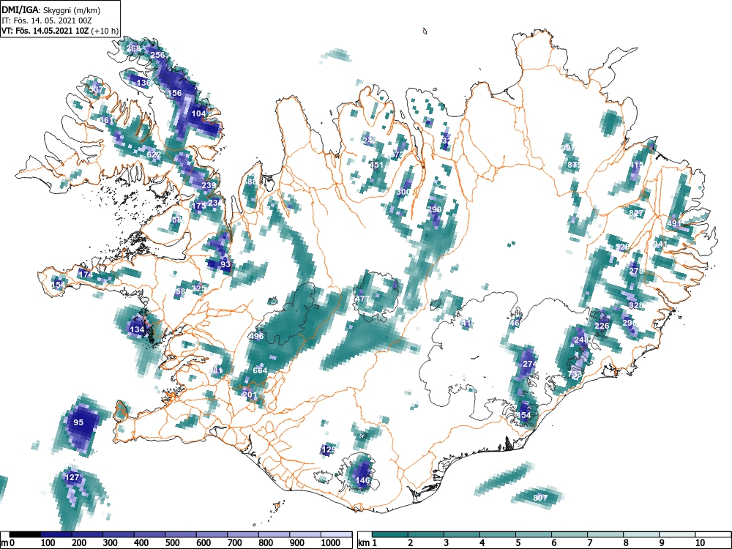
Task: Select the '872' value label
Action: coord(574,165)
